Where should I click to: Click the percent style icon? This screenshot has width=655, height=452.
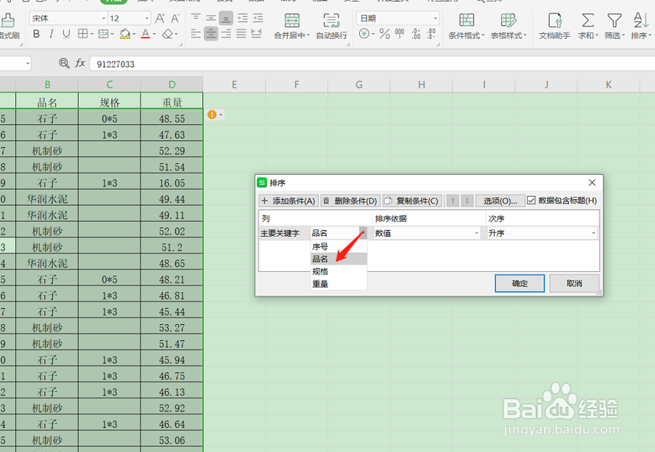pos(384,34)
